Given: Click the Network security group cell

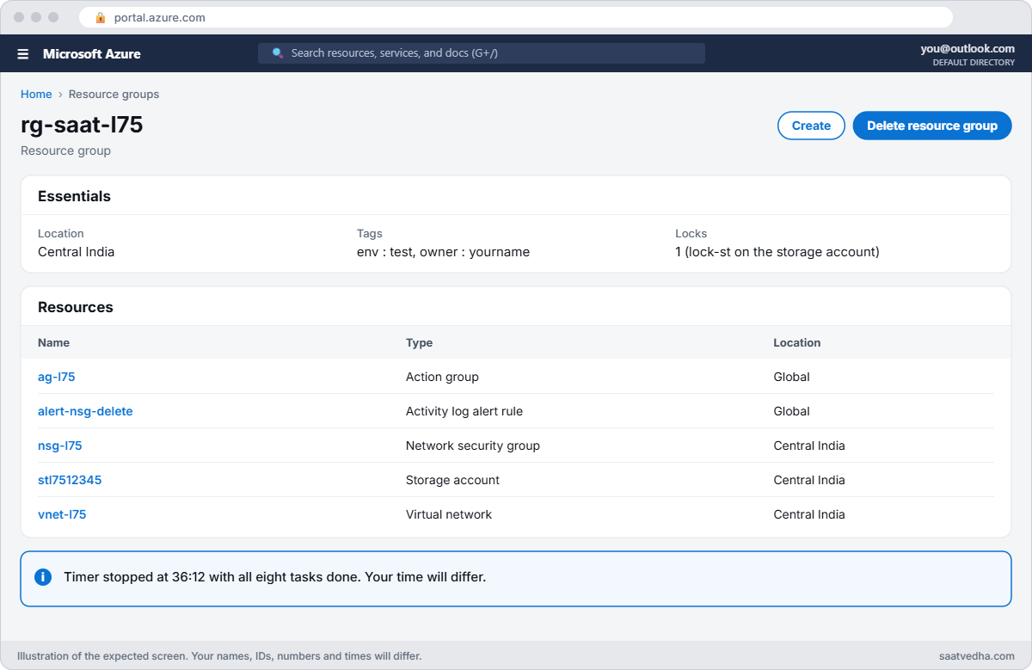Looking at the screenshot, I should click(x=473, y=446).
